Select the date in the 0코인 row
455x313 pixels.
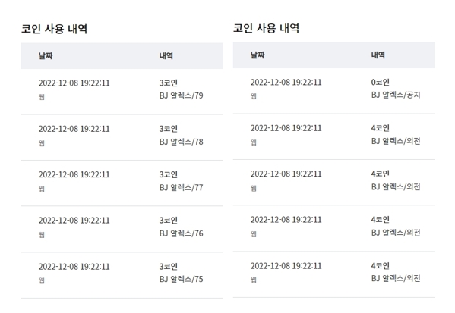tap(286, 83)
